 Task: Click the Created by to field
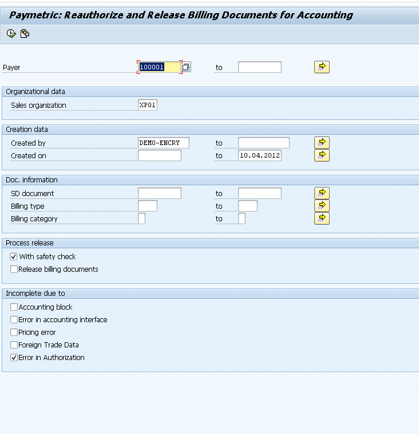[264, 143]
